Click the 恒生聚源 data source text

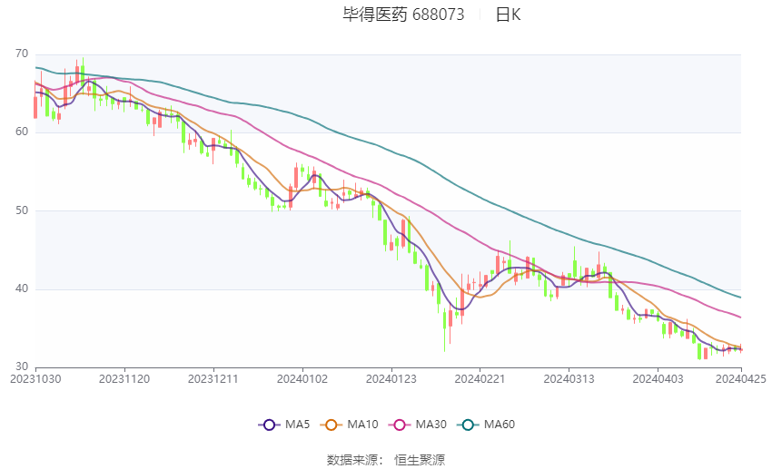pos(420,460)
